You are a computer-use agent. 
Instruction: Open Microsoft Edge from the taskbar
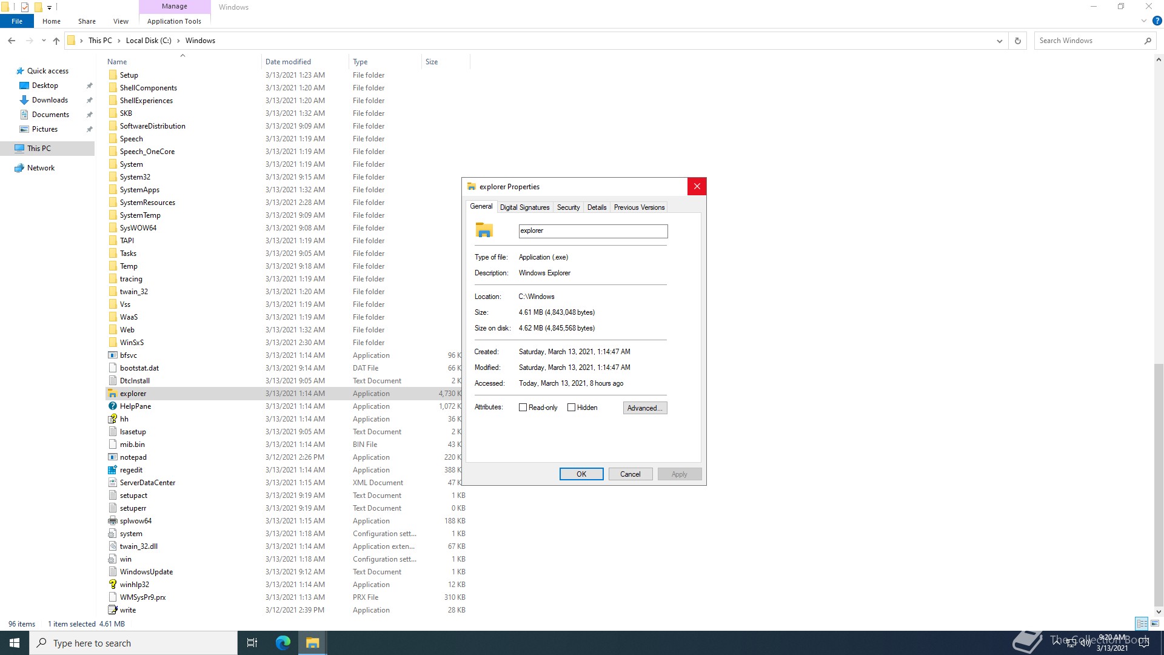(283, 643)
